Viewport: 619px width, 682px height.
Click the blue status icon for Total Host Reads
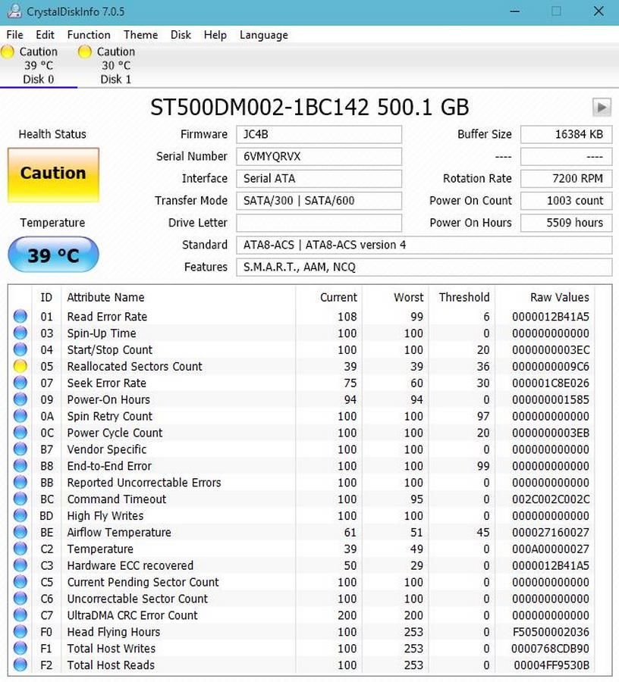[x=20, y=665]
